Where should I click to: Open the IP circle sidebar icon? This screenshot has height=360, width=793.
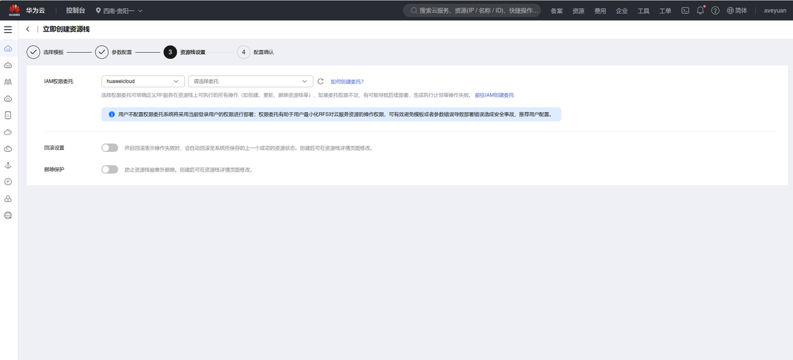8,182
